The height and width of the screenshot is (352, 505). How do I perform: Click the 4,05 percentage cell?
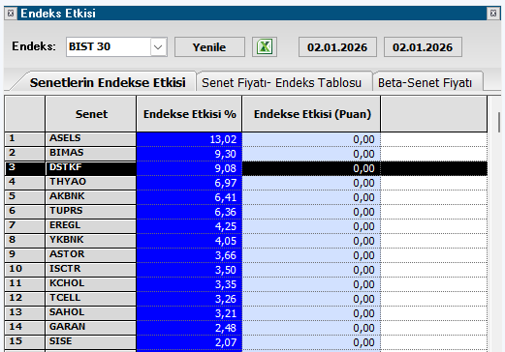point(189,241)
